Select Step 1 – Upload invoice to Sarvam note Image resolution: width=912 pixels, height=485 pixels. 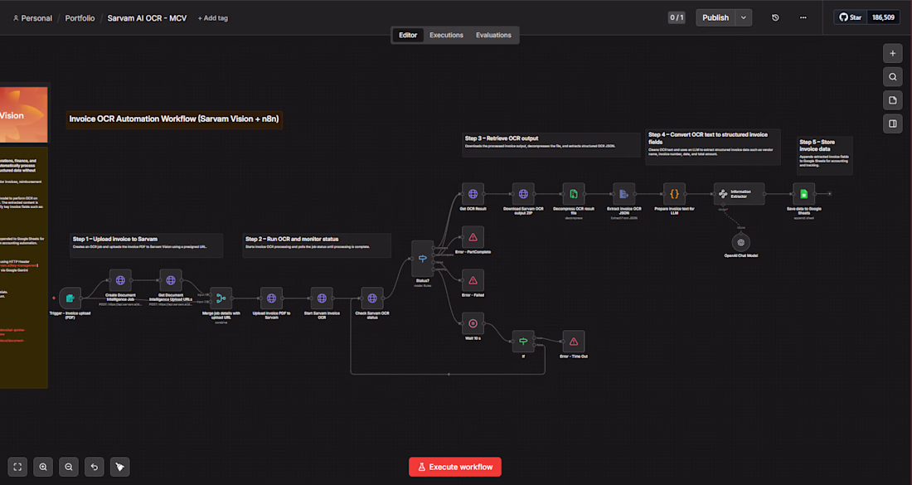(x=146, y=245)
